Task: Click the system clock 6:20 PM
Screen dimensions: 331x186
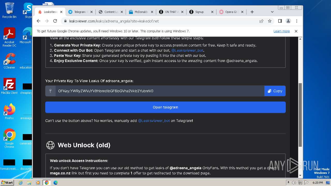Action: tap(318, 183)
